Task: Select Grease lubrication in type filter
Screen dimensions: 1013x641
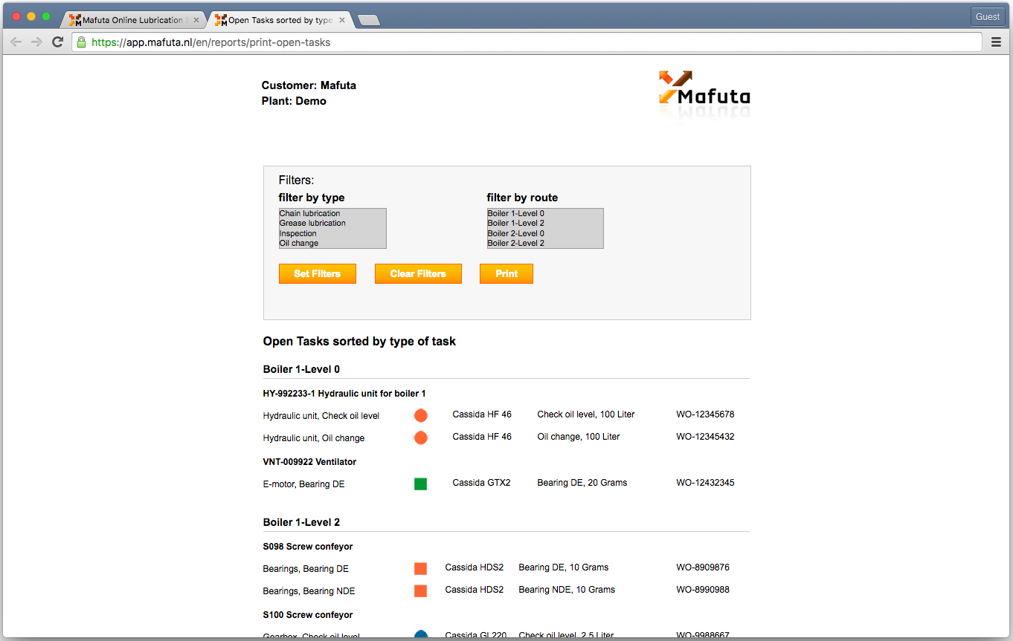Action: [332, 223]
